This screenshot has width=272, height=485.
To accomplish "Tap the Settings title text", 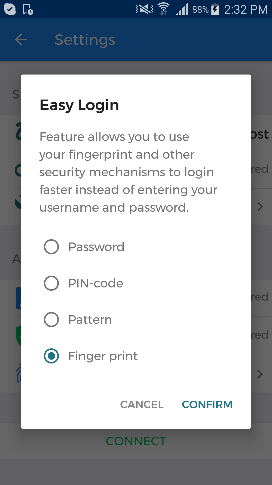I will pyautogui.click(x=85, y=40).
